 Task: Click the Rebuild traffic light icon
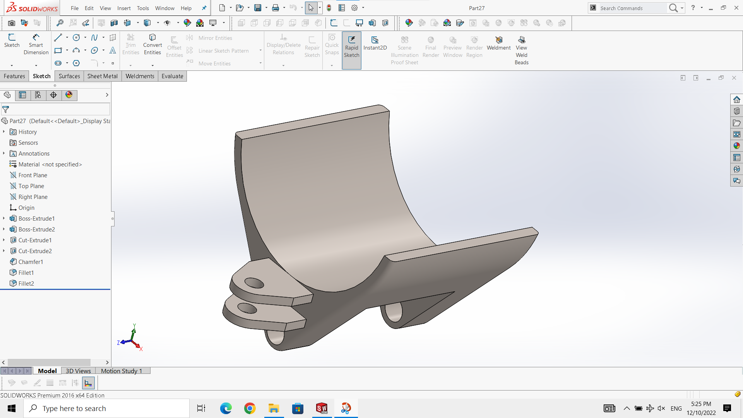pos(329,8)
